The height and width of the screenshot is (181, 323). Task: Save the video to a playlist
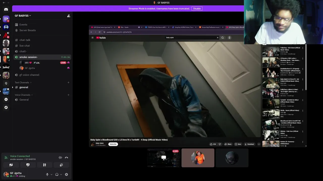238,144
